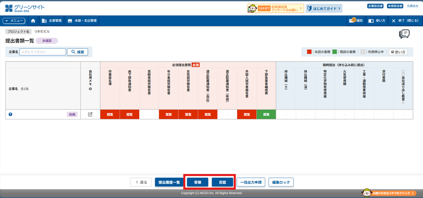Edit the 自社用メモ memo pencil icon

90,114
